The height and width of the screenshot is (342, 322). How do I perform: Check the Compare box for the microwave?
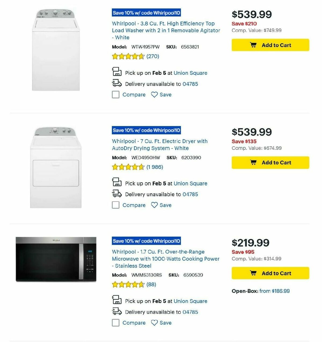(x=115, y=323)
